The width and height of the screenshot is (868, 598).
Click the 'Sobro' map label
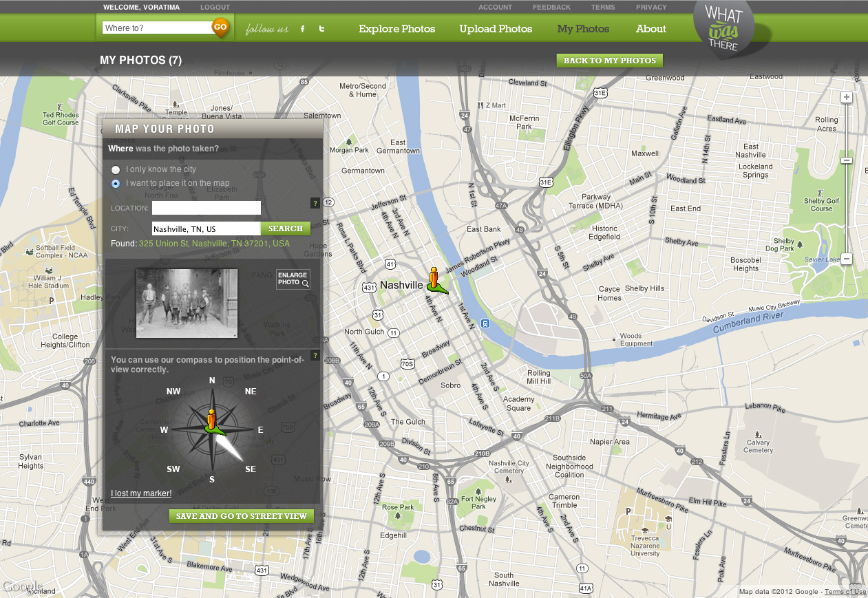click(x=451, y=385)
